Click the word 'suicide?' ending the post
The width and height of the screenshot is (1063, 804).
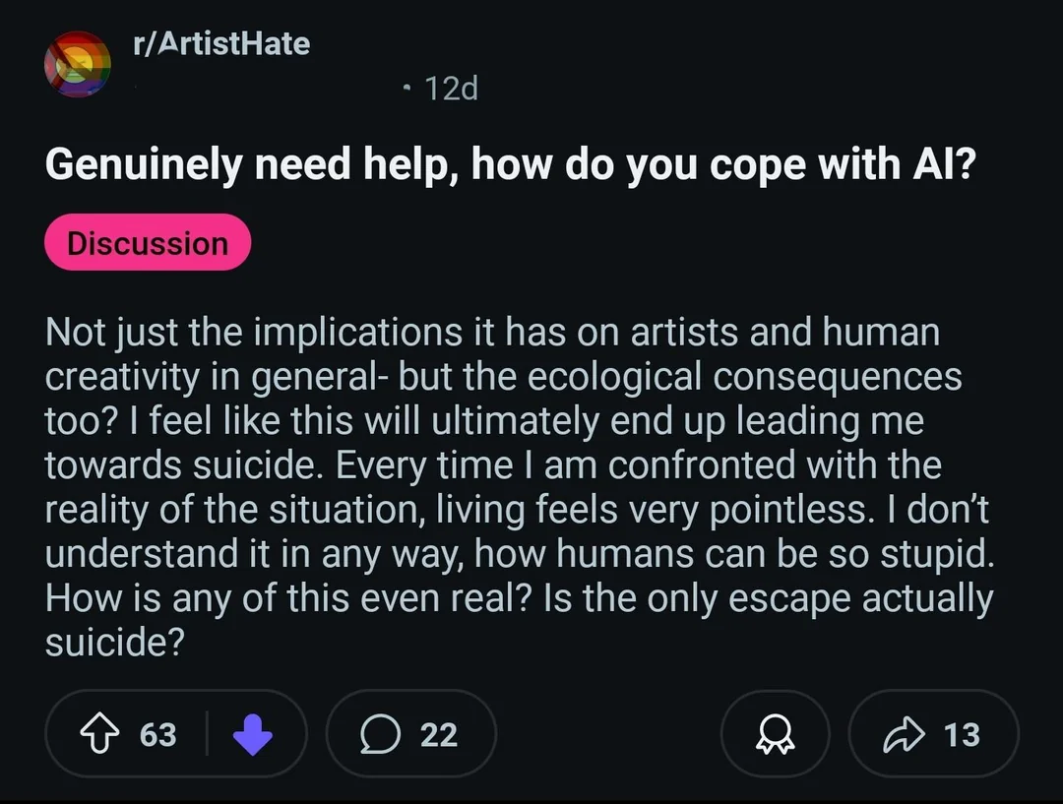click(114, 642)
